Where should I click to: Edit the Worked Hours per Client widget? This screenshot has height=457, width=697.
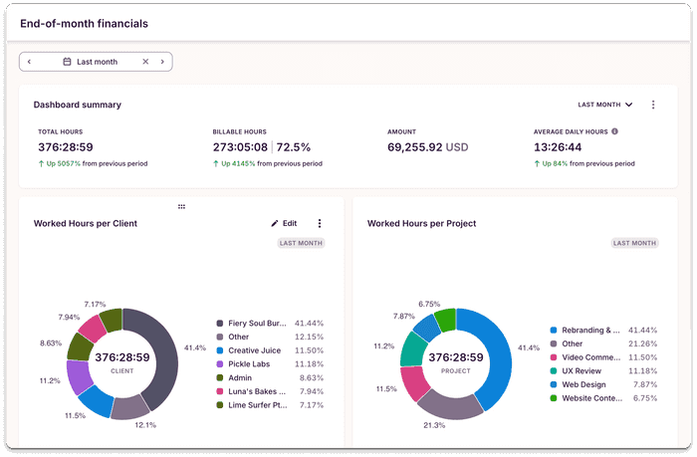(284, 224)
